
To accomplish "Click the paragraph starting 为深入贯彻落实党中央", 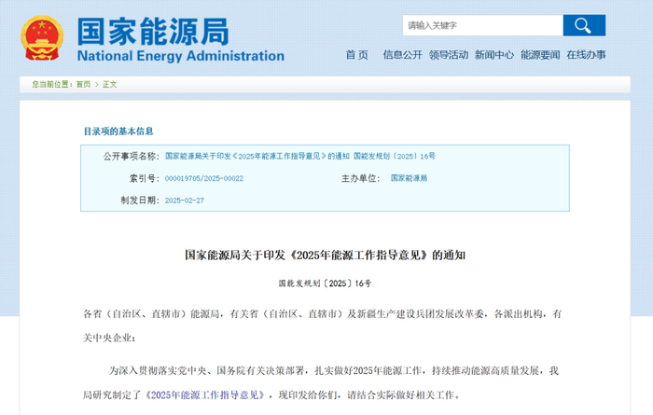I will pyautogui.click(x=321, y=382).
